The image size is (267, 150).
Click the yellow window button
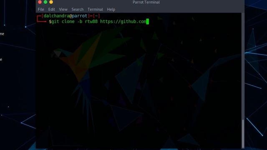coord(51,2)
